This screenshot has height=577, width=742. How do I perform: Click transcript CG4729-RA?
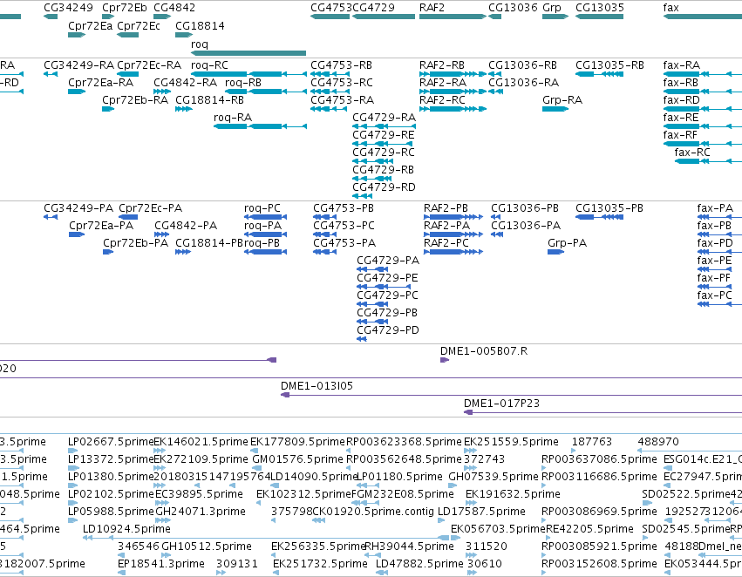[384, 126]
